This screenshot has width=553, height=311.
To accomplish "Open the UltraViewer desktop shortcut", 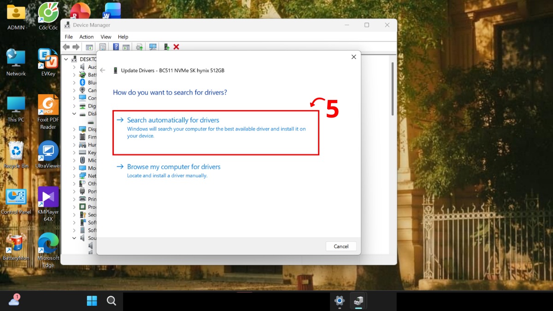I will coord(48,154).
